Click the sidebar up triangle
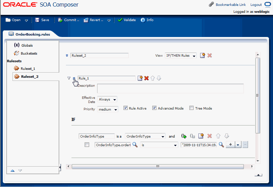 click(12, 170)
